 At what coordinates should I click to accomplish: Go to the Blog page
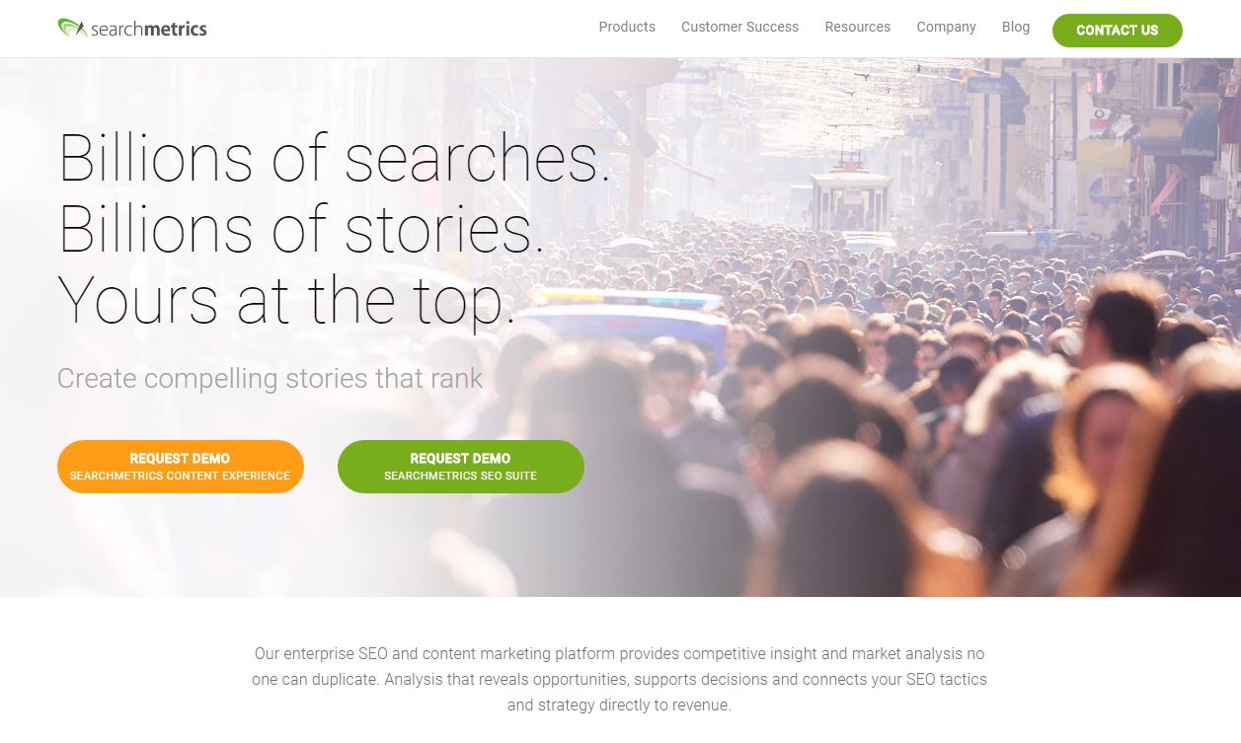(x=1015, y=27)
